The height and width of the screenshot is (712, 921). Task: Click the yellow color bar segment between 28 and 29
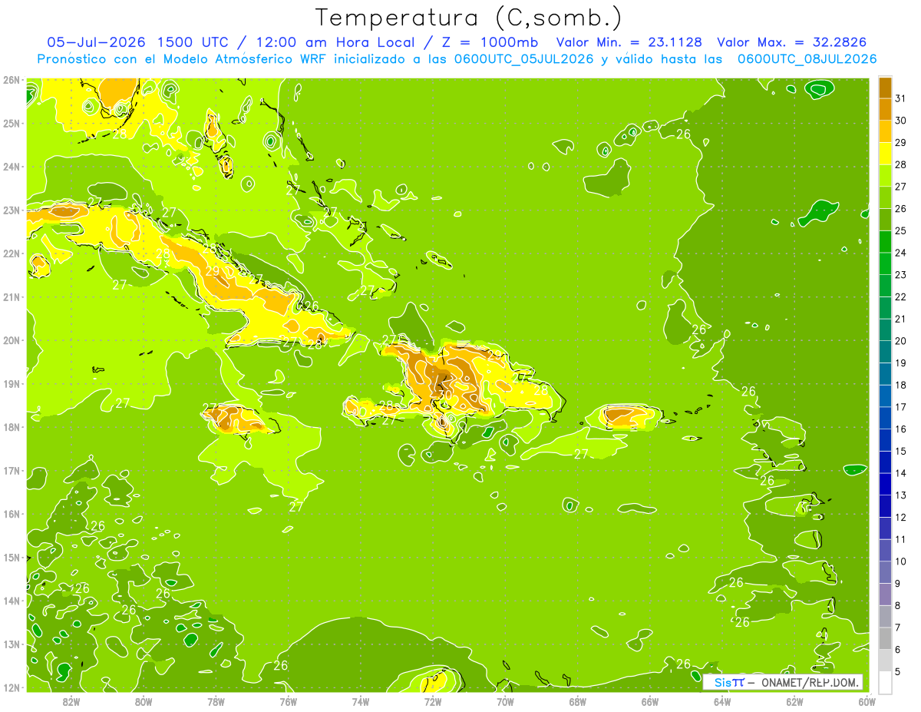click(885, 153)
